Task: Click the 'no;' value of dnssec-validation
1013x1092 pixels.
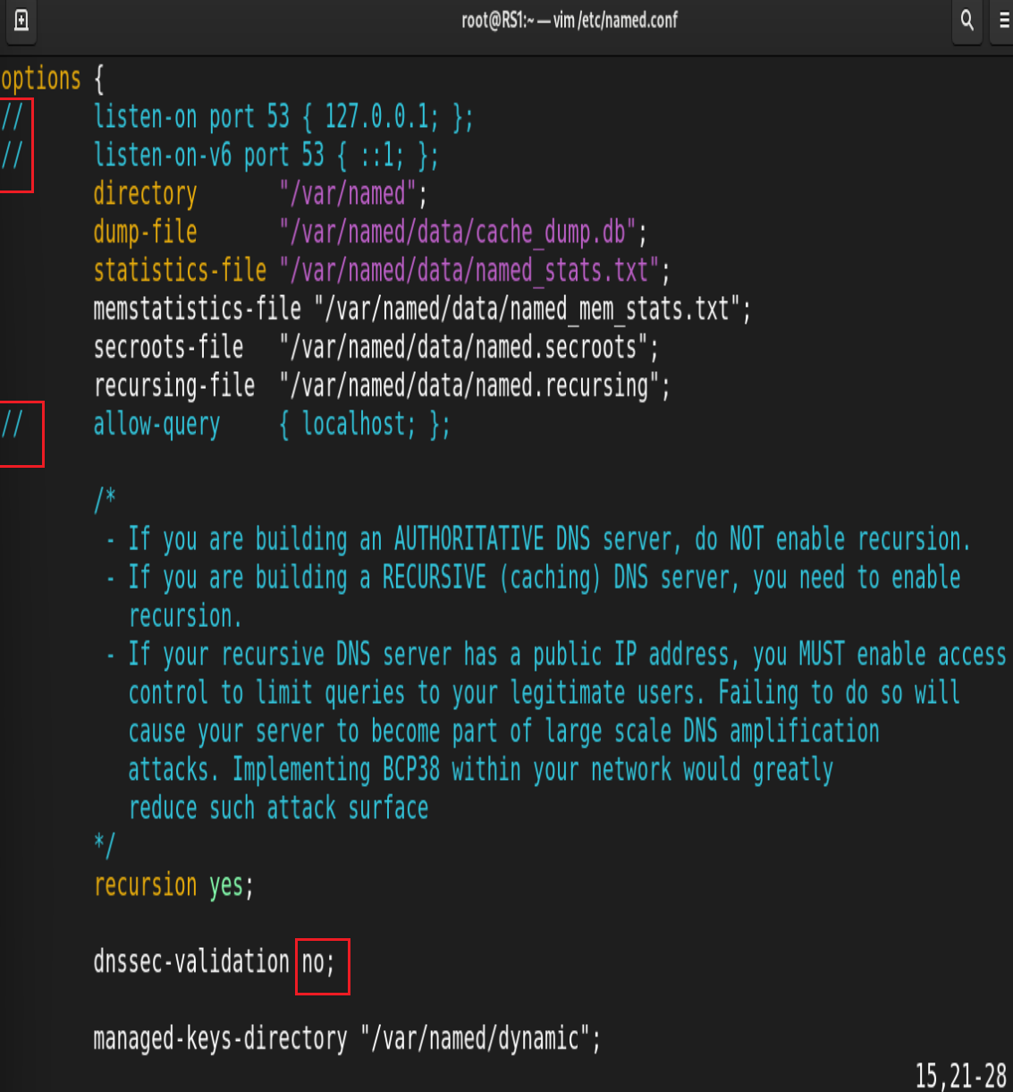Action: click(x=318, y=962)
